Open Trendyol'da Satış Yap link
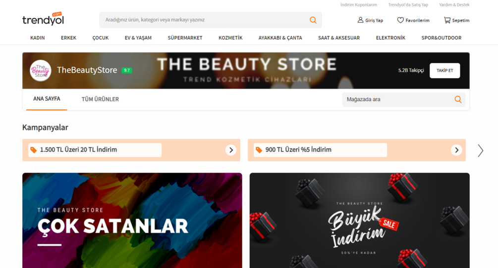The width and height of the screenshot is (498, 268). pyautogui.click(x=408, y=5)
